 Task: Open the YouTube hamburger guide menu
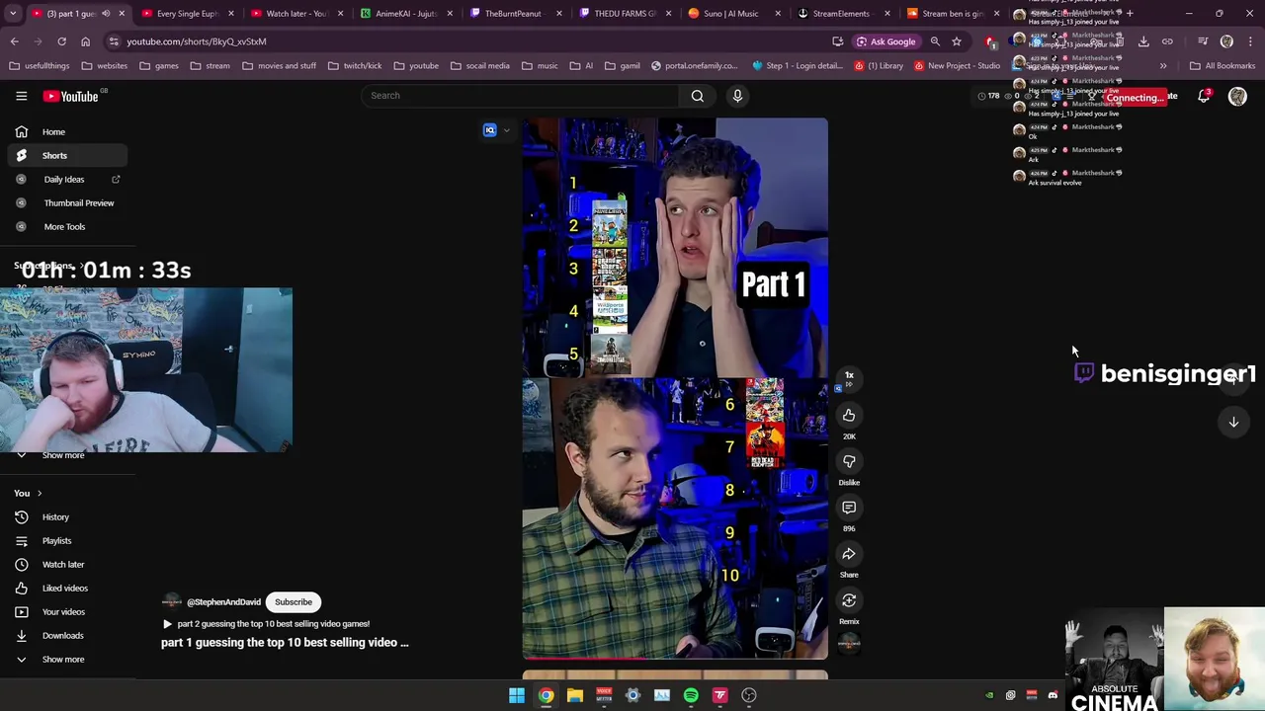21,96
